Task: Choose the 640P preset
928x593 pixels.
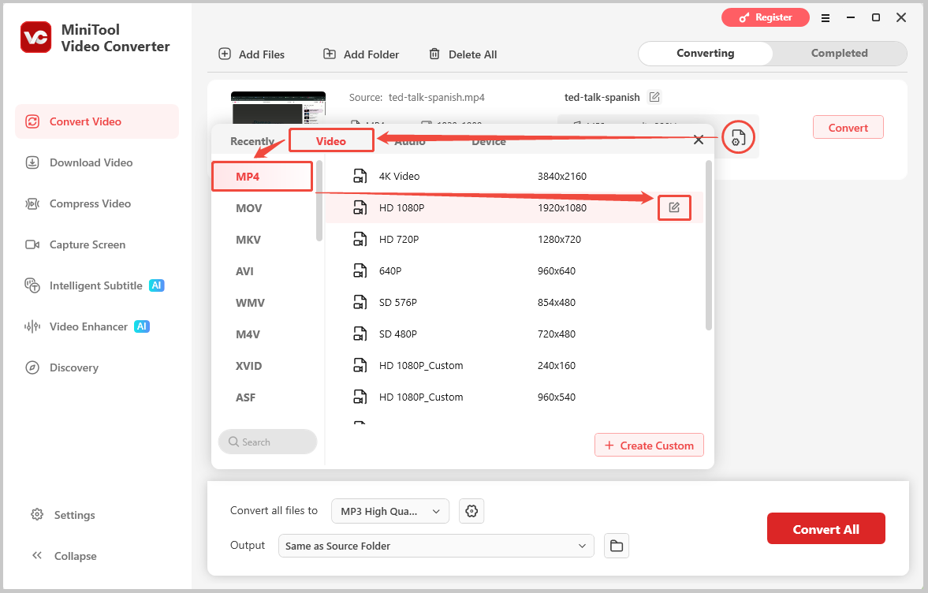Action: point(514,271)
